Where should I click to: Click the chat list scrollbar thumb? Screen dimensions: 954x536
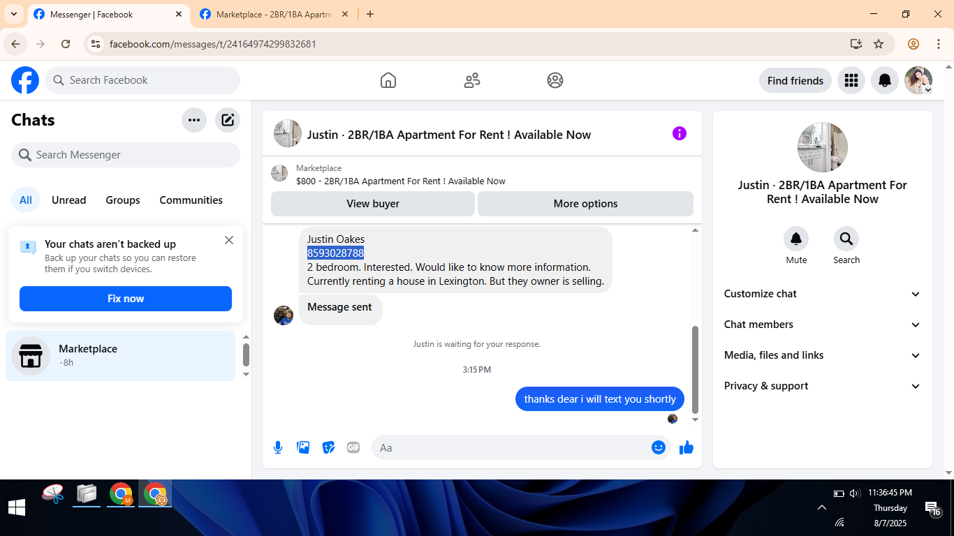246,355
